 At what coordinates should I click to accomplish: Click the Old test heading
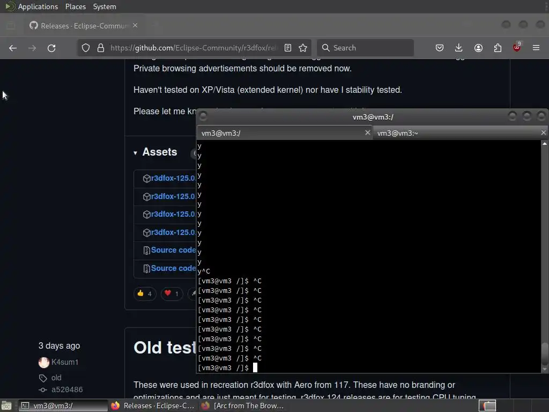(164, 348)
